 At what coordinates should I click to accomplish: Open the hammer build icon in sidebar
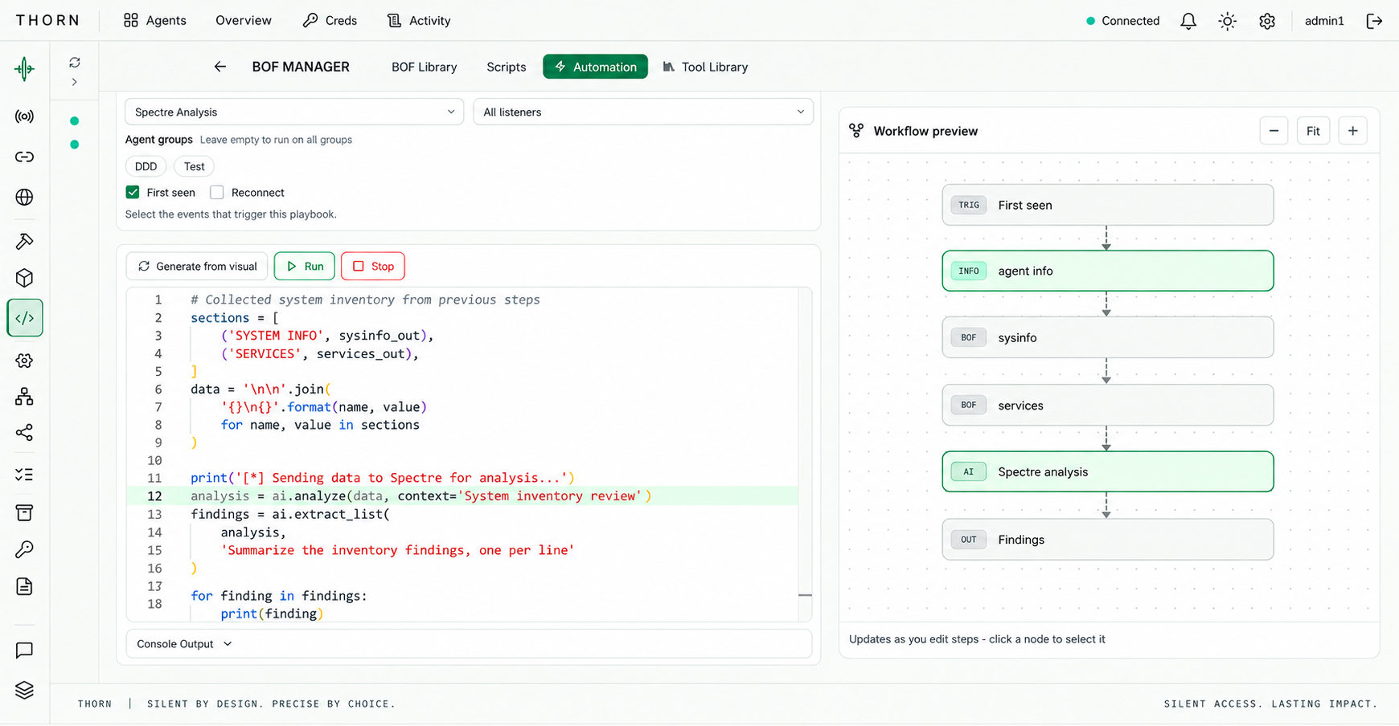pos(25,241)
